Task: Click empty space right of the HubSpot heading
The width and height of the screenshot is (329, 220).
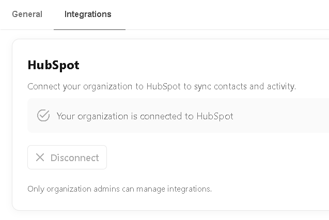Action: click(207, 66)
